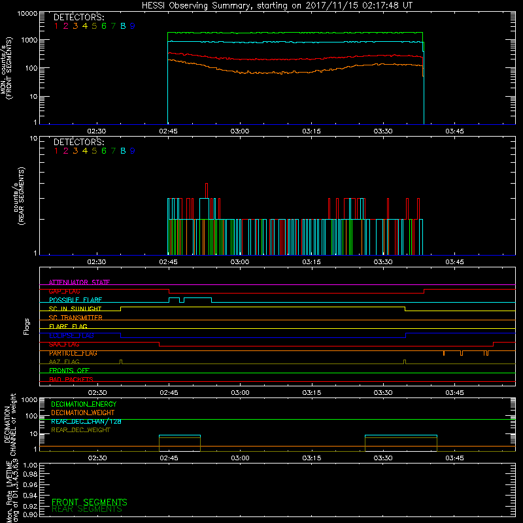Select detector 3 in front segments legend
Screen dimensions: 523x523
(75, 26)
